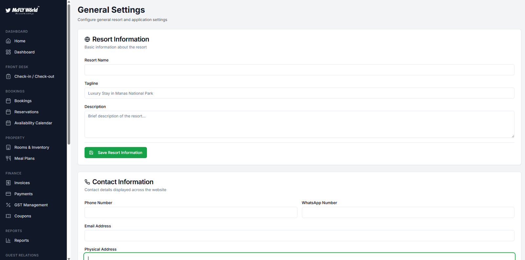This screenshot has height=260, width=525.
Task: Click the Availability Calendar icon
Action: 8,123
